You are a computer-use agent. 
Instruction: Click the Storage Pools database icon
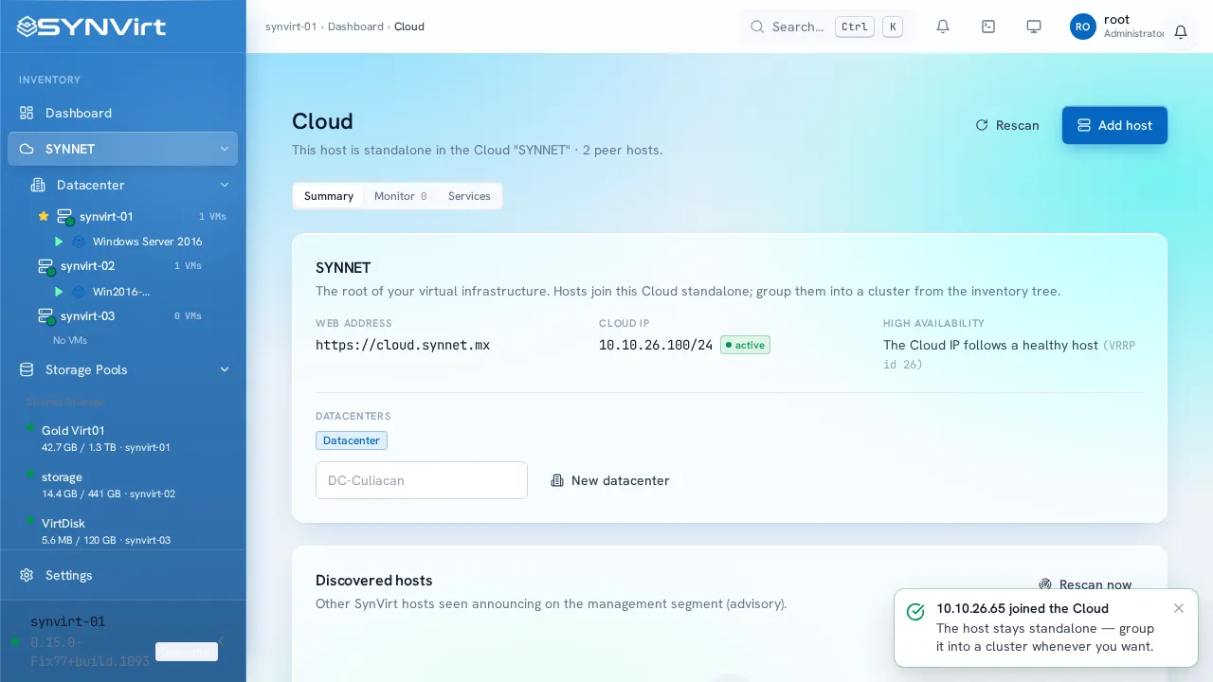point(27,369)
